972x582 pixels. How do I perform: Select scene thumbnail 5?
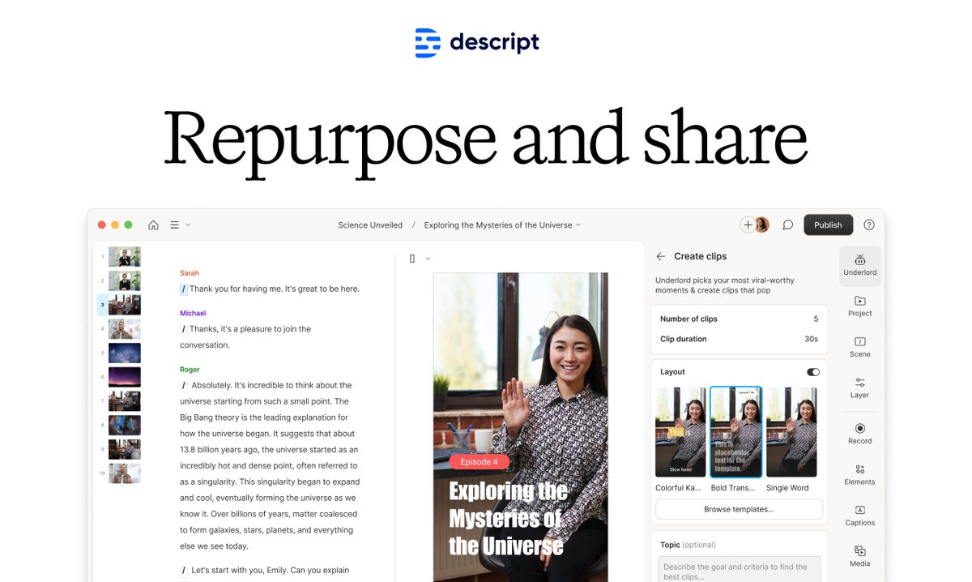point(125,353)
